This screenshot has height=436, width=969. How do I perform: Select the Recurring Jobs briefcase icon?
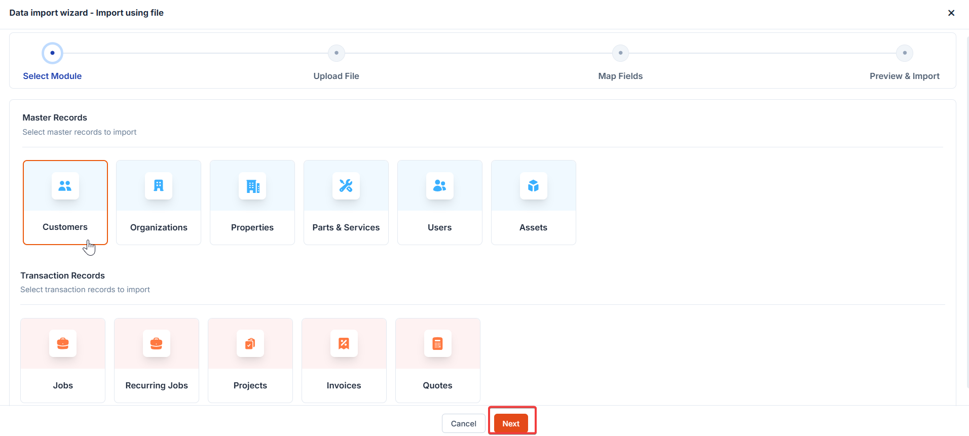(157, 344)
